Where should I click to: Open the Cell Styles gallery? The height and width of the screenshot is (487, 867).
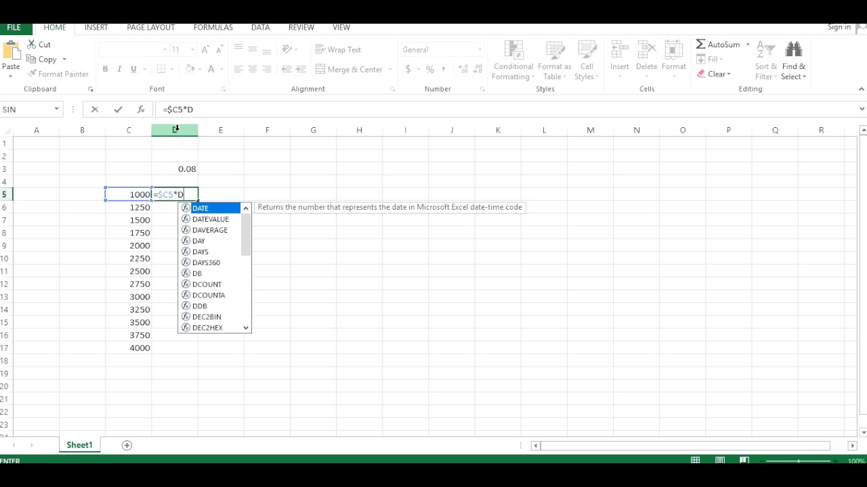(587, 60)
